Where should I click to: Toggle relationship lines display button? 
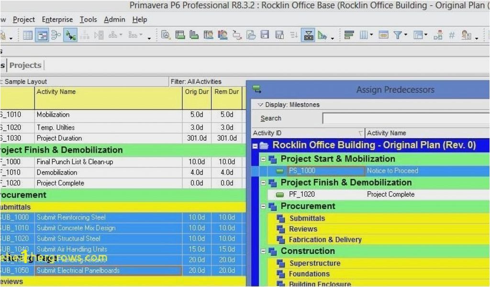point(70,35)
